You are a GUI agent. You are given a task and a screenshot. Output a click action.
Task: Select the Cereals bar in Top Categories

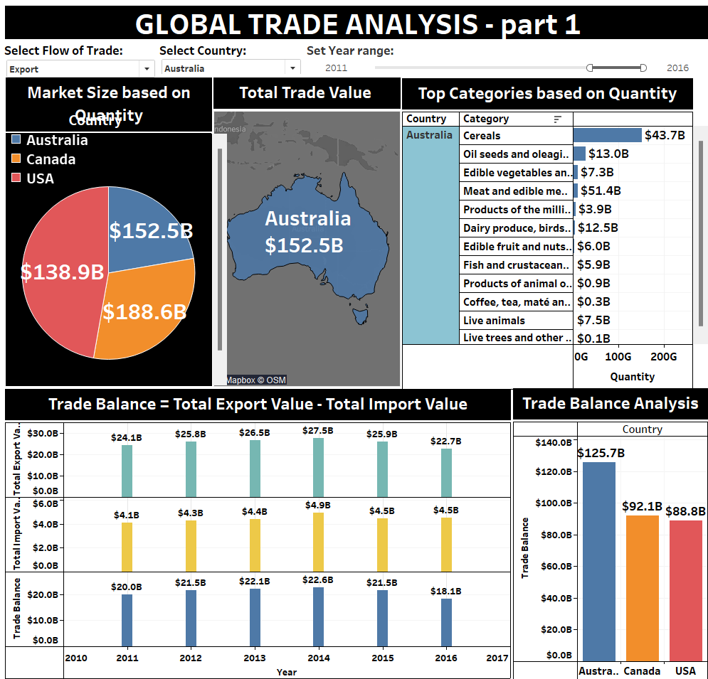tap(607, 135)
